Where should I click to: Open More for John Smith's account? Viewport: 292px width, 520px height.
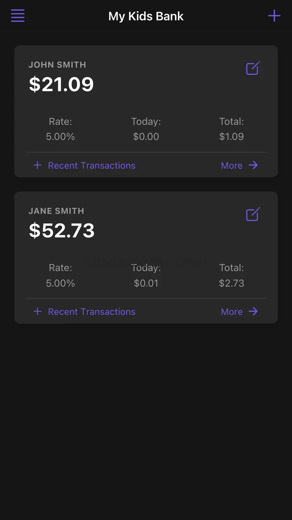(232, 165)
